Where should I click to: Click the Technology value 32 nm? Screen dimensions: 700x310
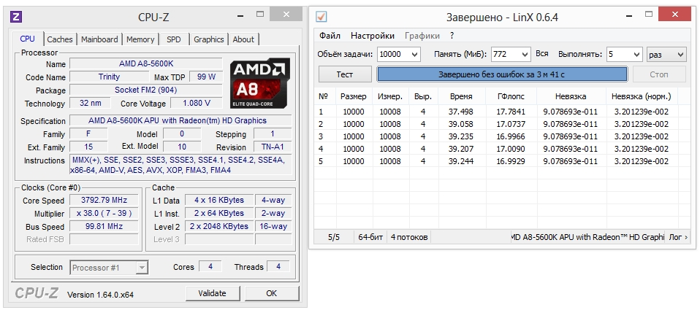90,103
